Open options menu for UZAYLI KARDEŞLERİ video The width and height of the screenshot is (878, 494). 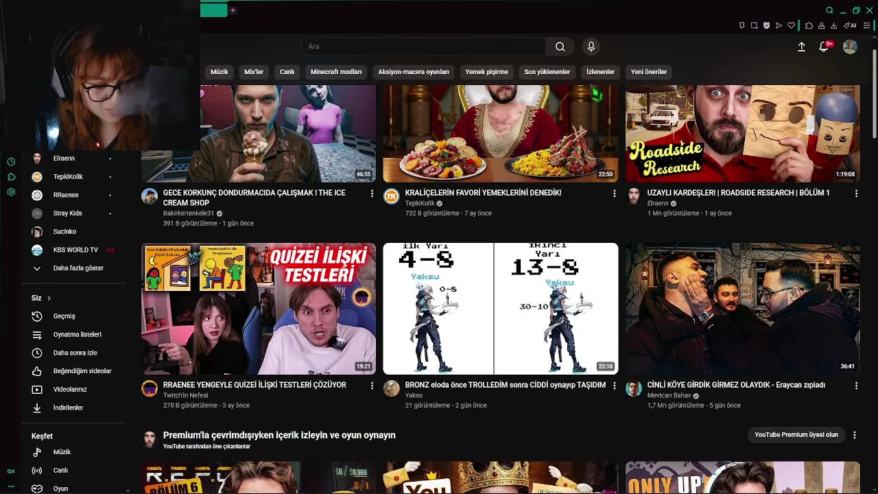tap(856, 194)
